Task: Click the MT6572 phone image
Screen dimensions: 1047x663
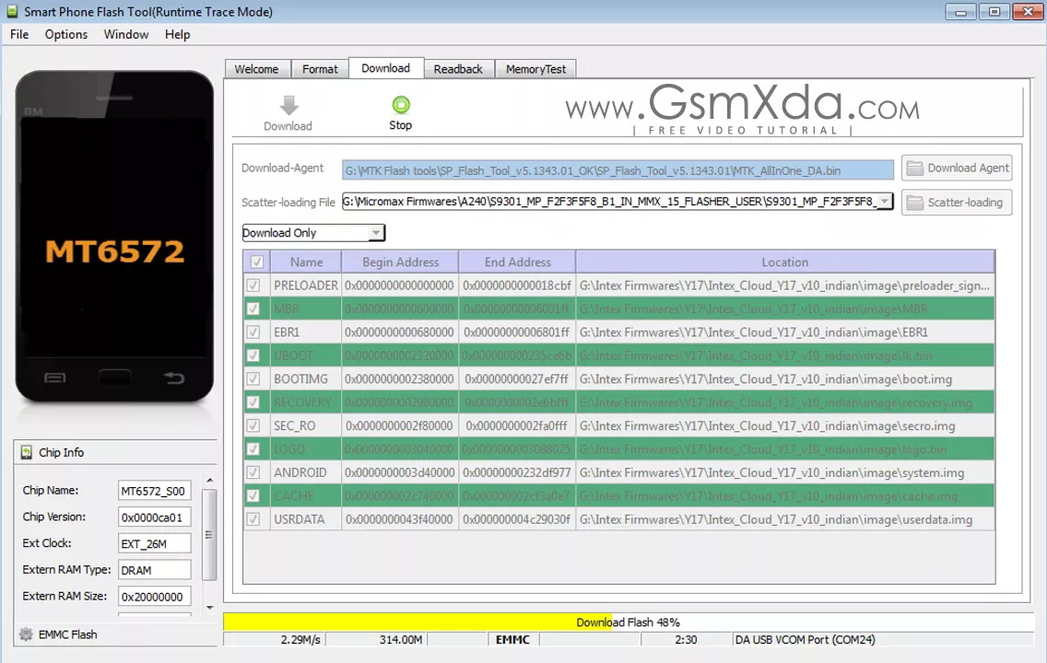Action: pos(115,237)
